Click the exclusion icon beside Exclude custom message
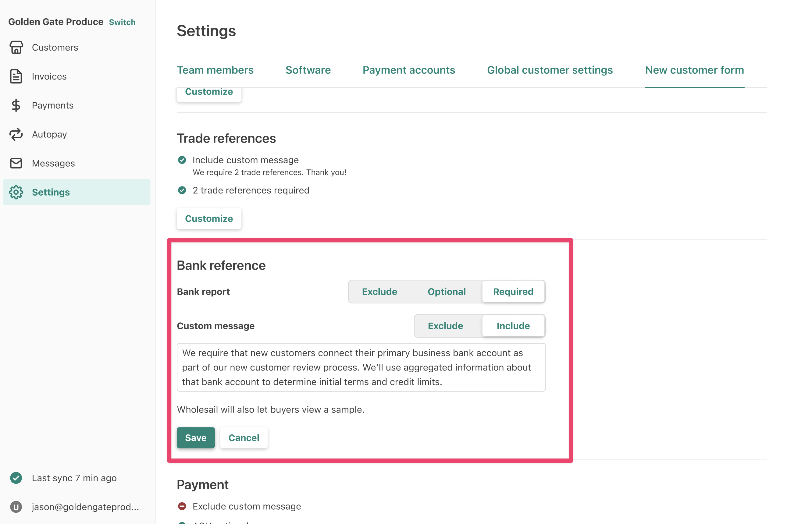Image resolution: width=787 pixels, height=524 pixels. pos(182,506)
